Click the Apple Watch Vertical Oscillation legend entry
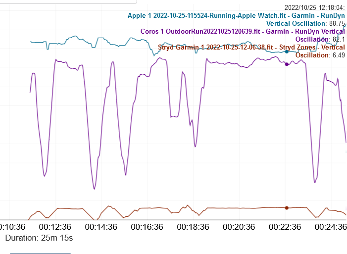 coord(236,19)
